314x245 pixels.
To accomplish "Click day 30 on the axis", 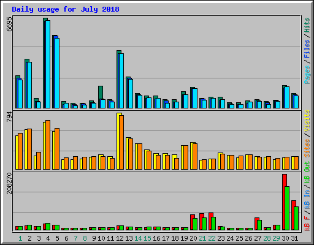I will coord(285,238).
